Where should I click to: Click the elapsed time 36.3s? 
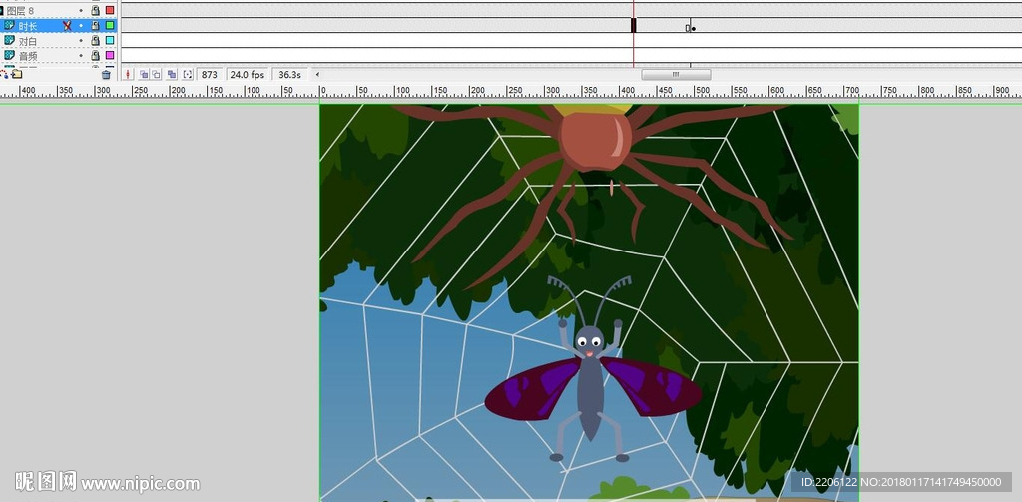(290, 74)
